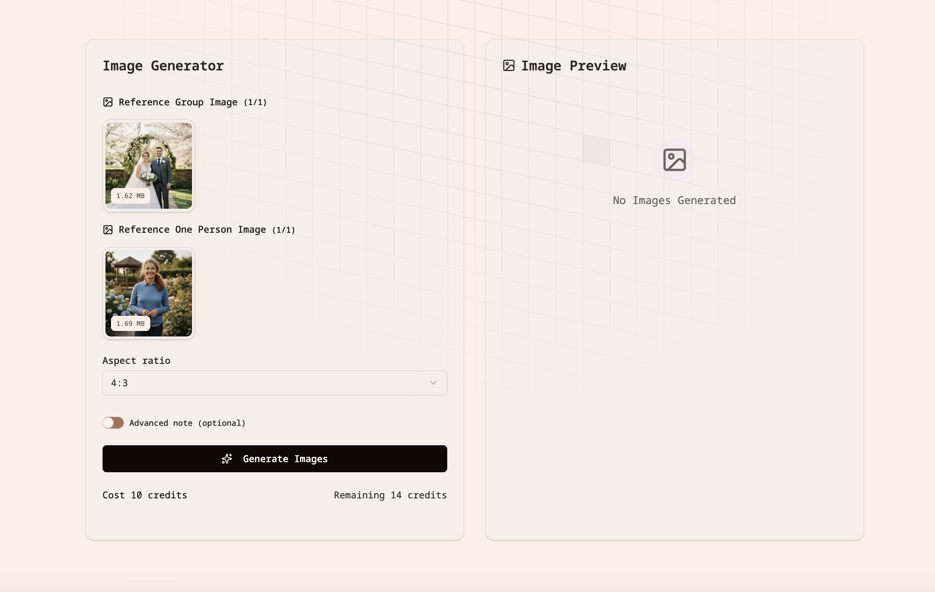935x592 pixels.
Task: Click the image icon beside Reference Group Image
Action: (108, 102)
